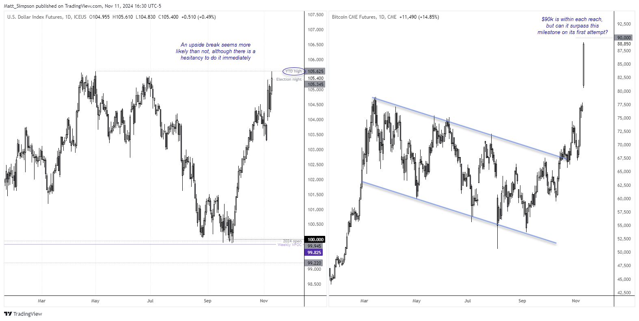Click the TradingView logo at bottom left
The width and height of the screenshot is (639, 321).
click(x=23, y=314)
